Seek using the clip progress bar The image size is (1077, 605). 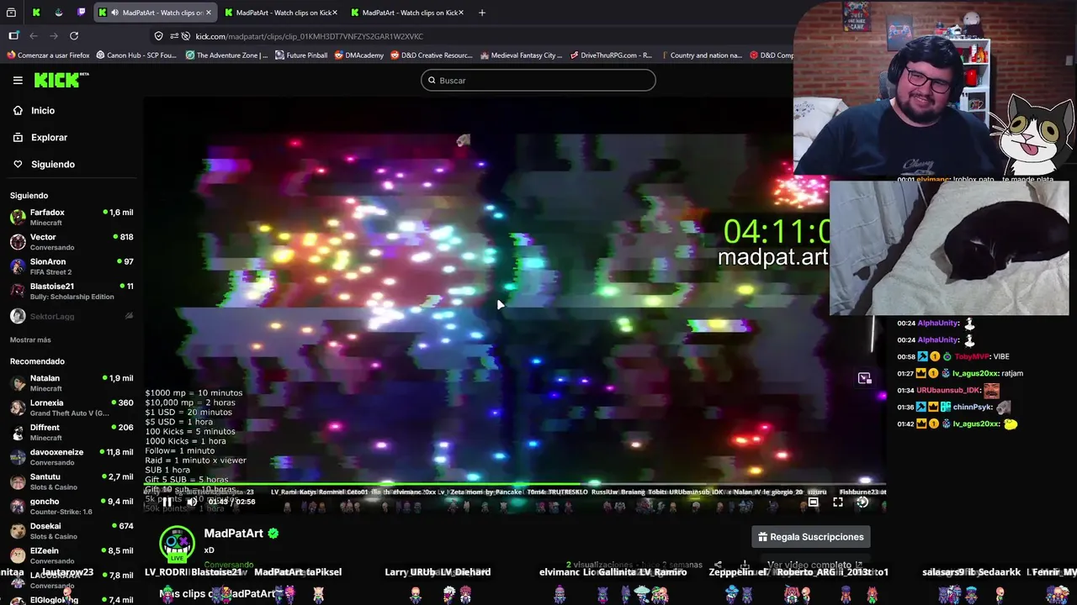click(513, 485)
